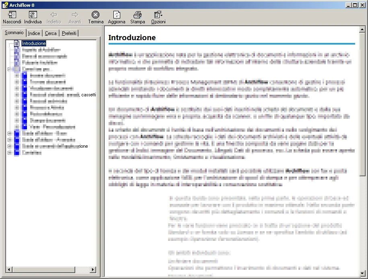This screenshot has height=279, width=368.
Task: Select the tree entry ending in "zione"
Action: [55, 146]
